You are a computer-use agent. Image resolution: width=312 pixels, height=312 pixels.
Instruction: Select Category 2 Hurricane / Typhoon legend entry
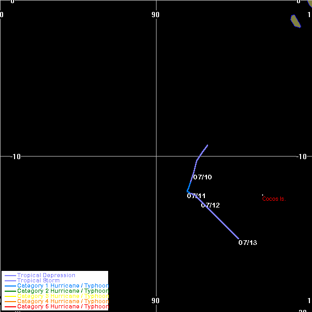click(62, 291)
